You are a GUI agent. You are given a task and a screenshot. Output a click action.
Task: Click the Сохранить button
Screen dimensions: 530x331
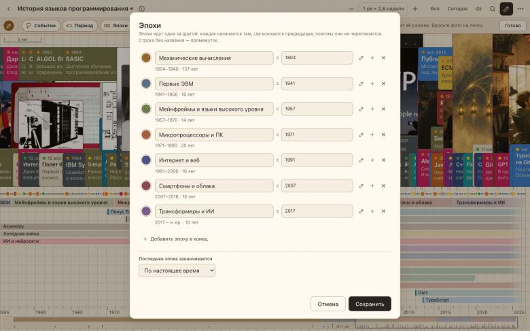[370, 304]
